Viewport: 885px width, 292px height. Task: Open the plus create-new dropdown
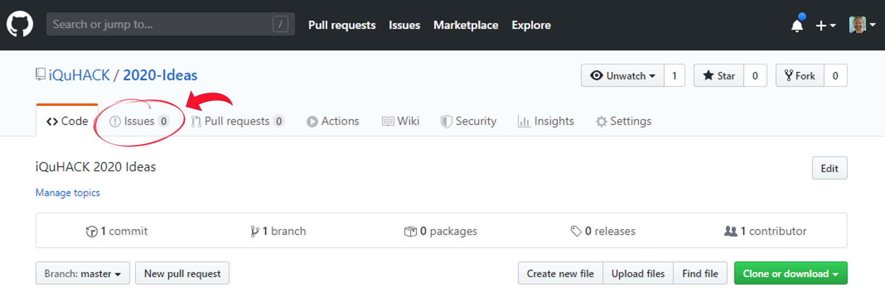pos(826,25)
